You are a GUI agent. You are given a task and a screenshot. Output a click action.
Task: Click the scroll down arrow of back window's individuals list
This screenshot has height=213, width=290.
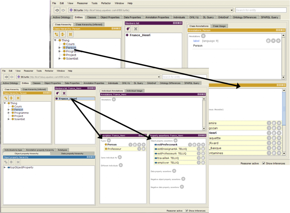click(x=284, y=153)
